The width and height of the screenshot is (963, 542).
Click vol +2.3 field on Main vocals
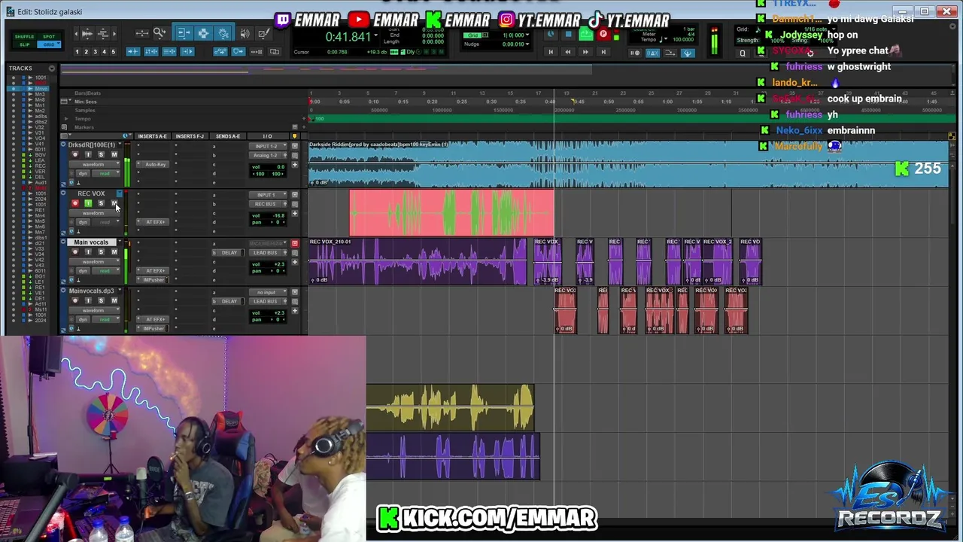click(269, 264)
